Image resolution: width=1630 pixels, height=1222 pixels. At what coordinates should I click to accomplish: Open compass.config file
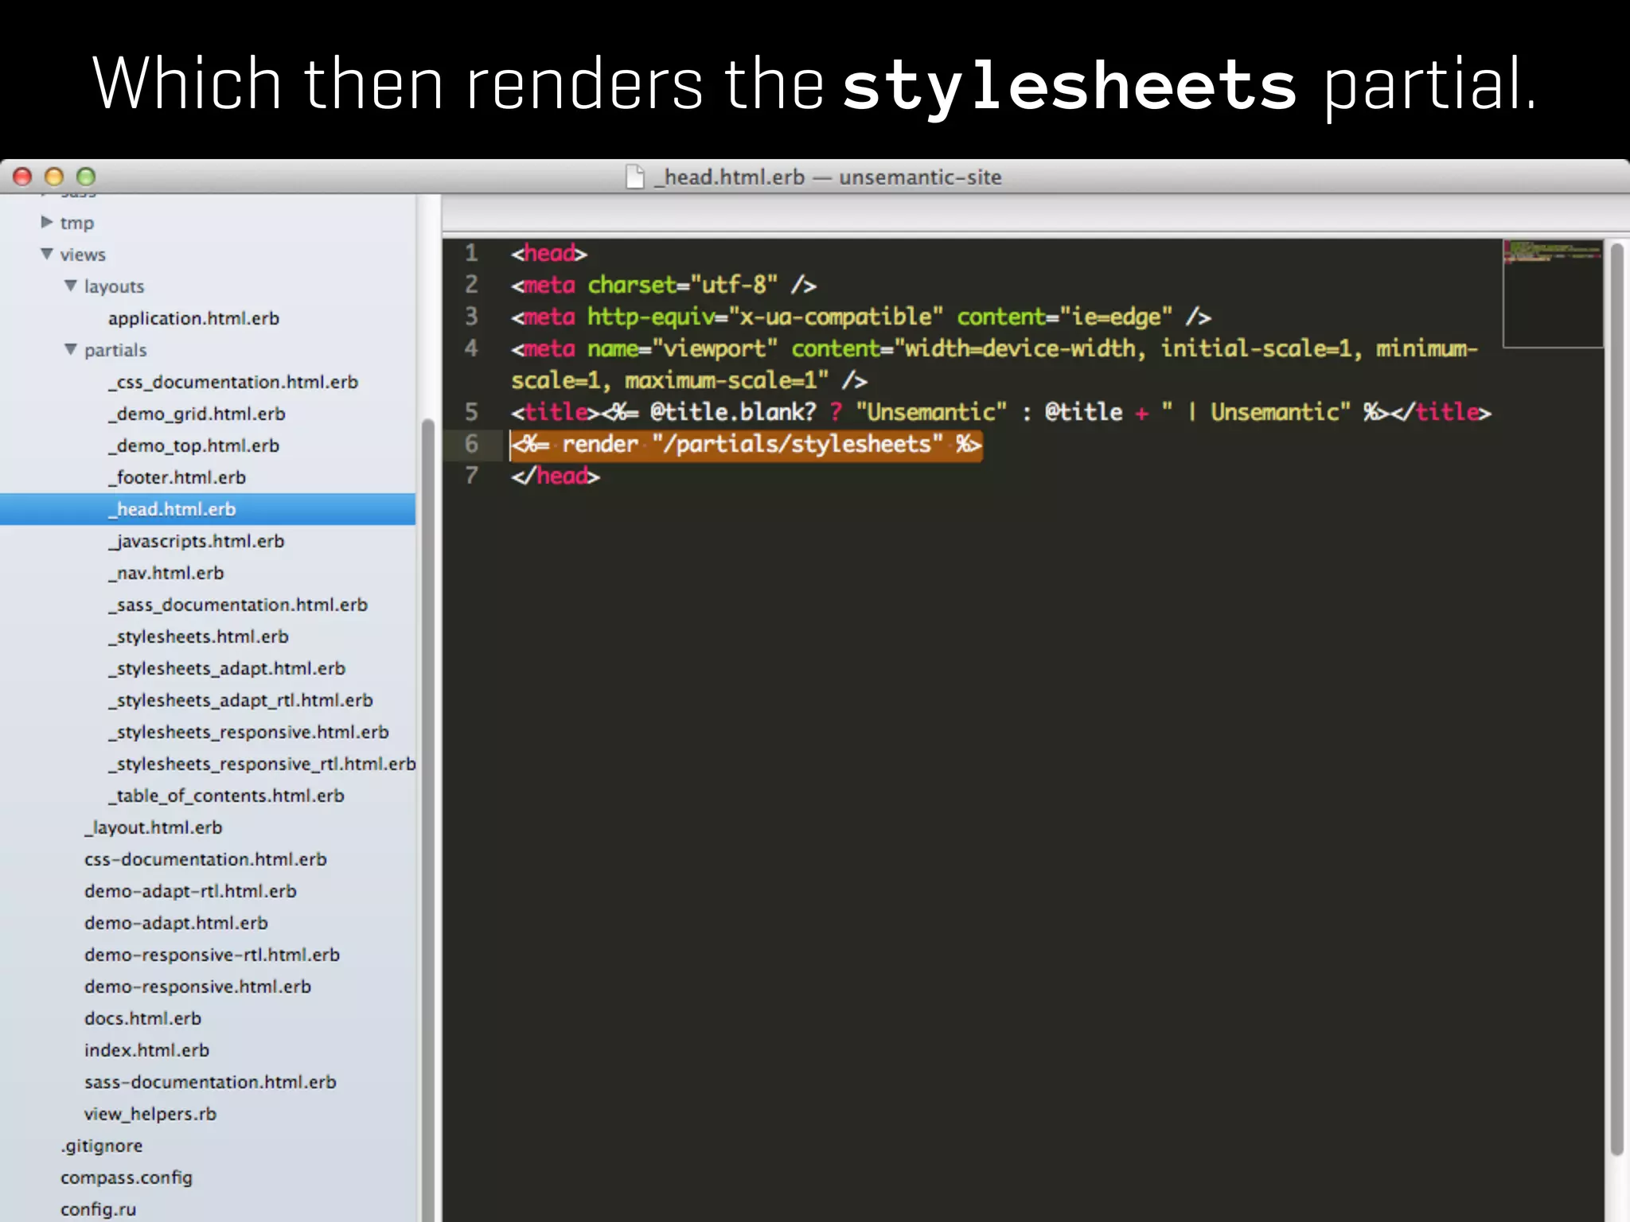pyautogui.click(x=127, y=1177)
